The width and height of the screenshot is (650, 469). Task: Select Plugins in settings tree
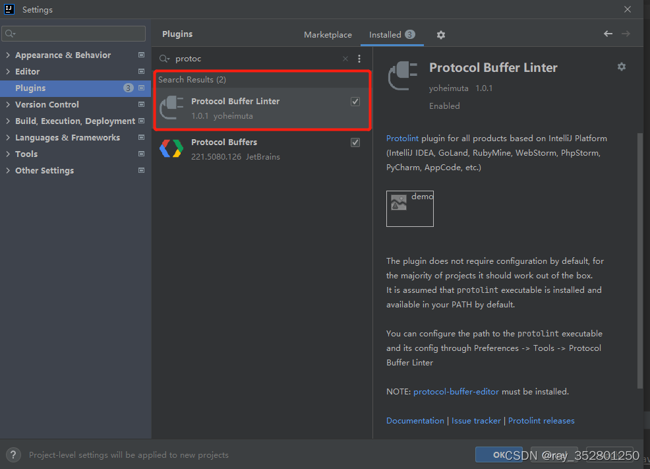[75, 88]
